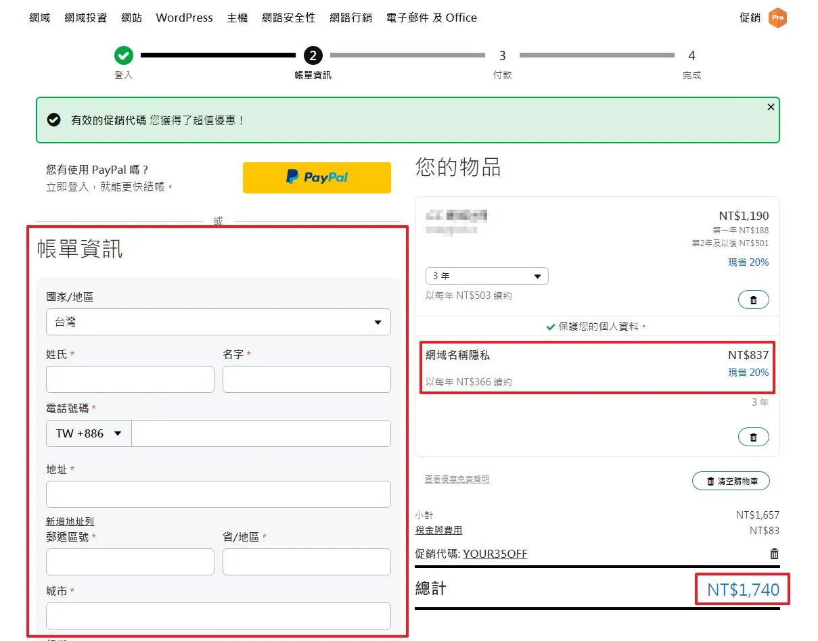818x641 pixels.
Task: Click step 2 帳單資訊 in progress bar
Action: point(313,64)
